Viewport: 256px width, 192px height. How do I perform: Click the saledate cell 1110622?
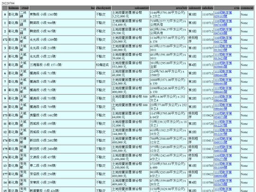click(208, 174)
